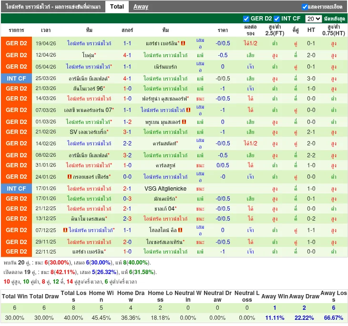Open the VSG Altglienicke team link
The width and height of the screenshot is (348, 326).
point(165,189)
